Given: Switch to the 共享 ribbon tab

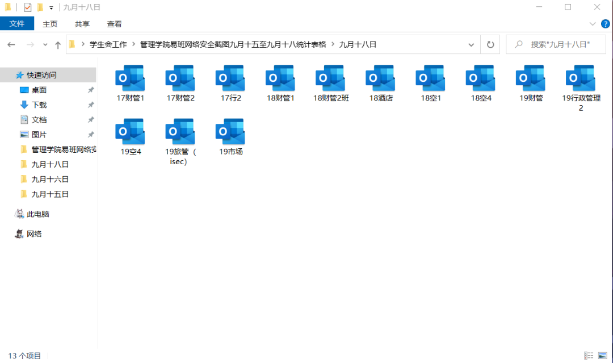Looking at the screenshot, I should [x=82, y=24].
